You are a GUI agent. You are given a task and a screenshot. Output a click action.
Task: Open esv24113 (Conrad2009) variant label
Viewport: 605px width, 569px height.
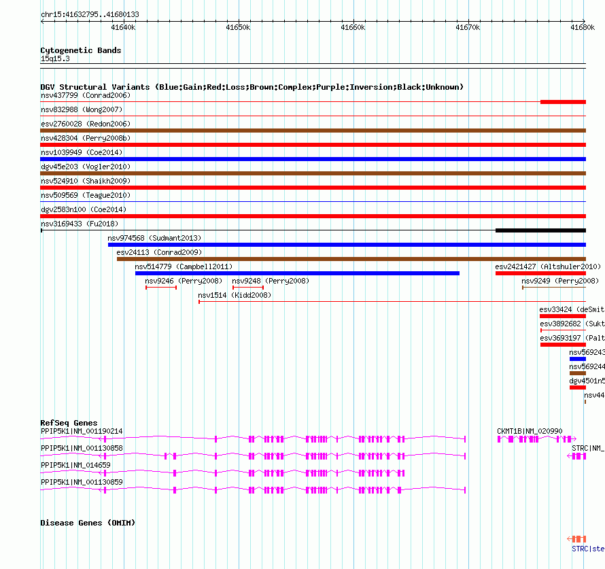click(159, 252)
